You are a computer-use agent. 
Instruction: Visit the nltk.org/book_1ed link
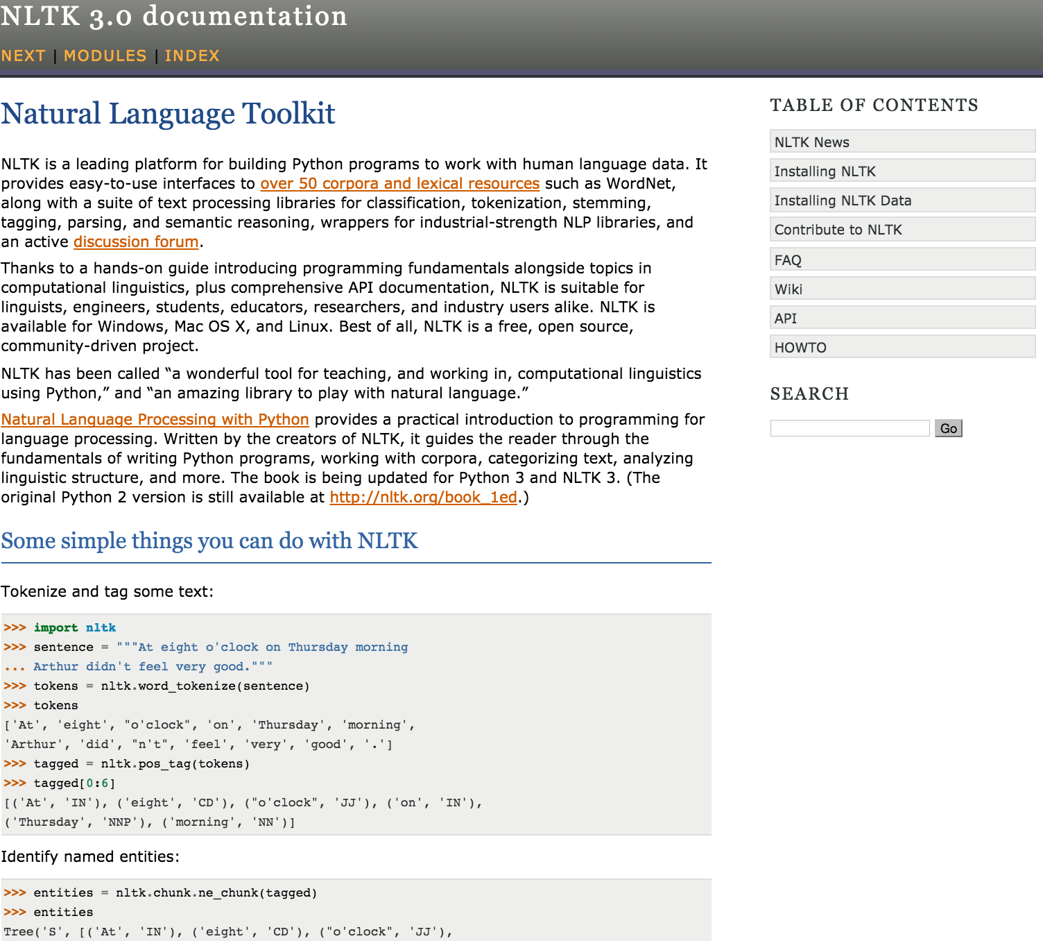(423, 497)
